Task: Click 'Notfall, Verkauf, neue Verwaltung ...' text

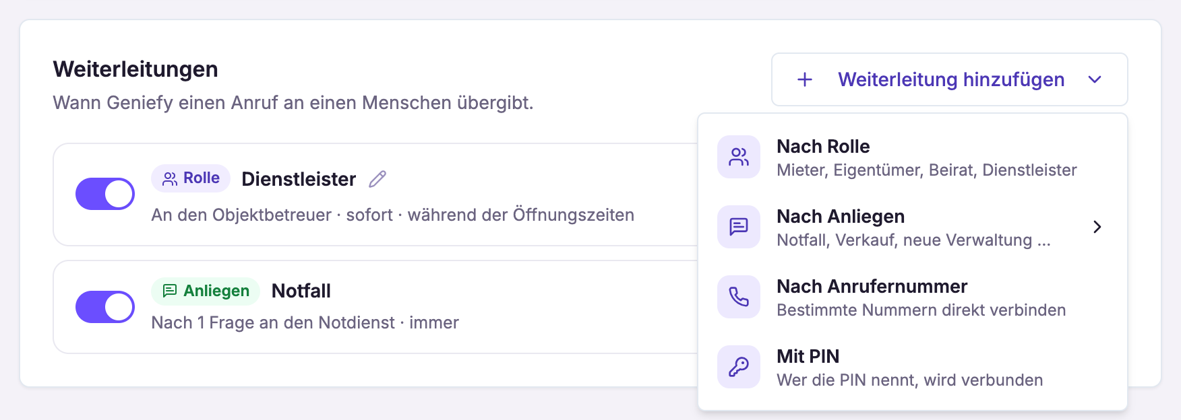Action: point(913,240)
